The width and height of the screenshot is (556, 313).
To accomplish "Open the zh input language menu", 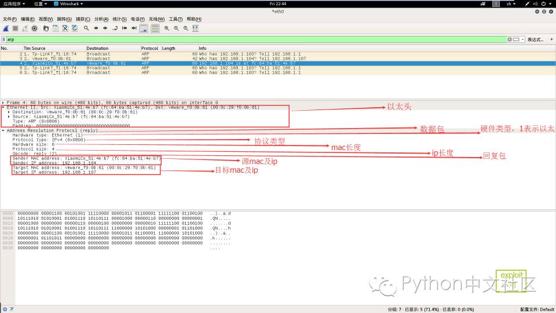I will coord(511,4).
